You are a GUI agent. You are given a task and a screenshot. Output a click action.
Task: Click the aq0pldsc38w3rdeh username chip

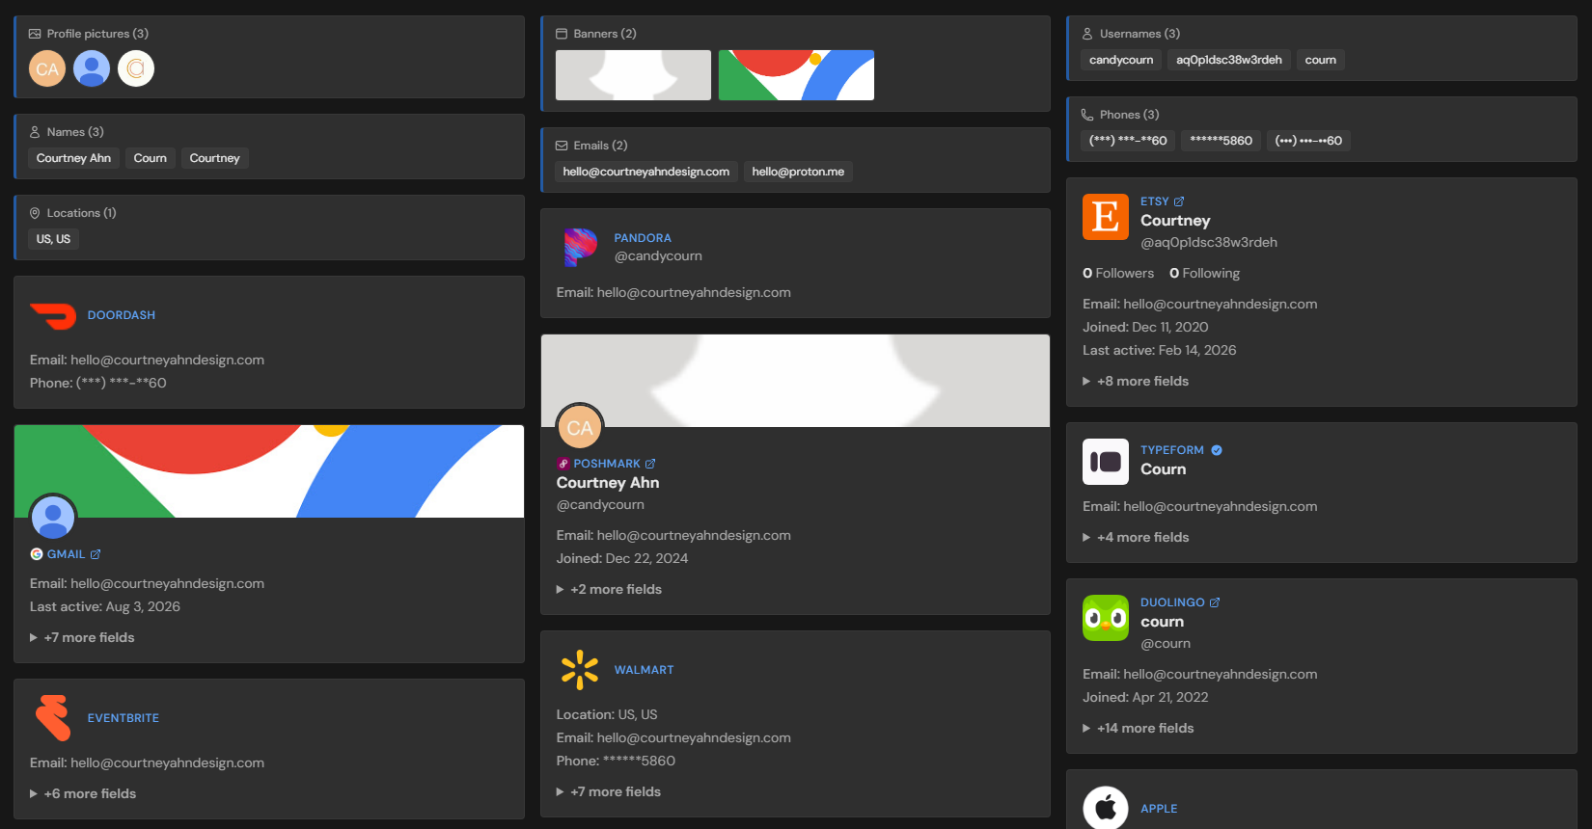click(1229, 60)
